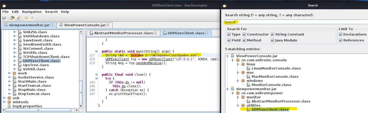The width and height of the screenshot is (368, 113).
Task: Click the Forward arrow toolbar icon
Action: (x=32, y=18)
